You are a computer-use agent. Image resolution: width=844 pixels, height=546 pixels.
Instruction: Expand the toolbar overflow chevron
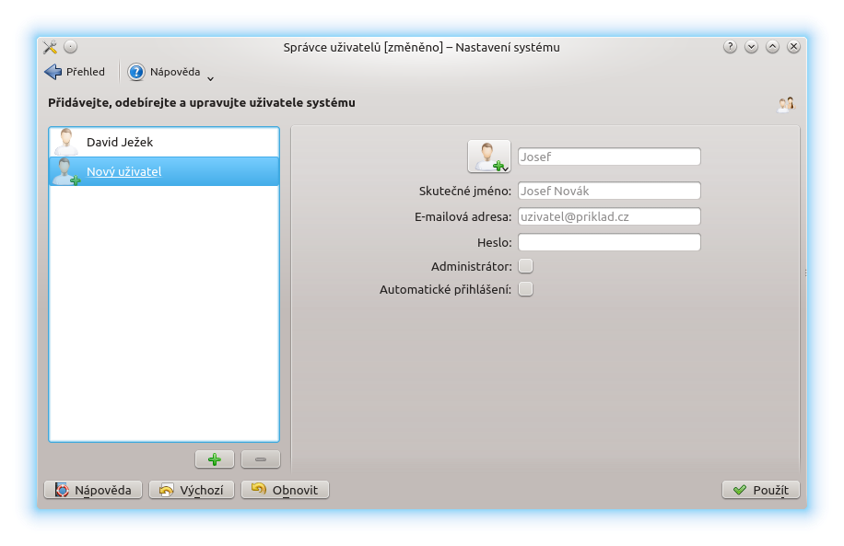210,78
